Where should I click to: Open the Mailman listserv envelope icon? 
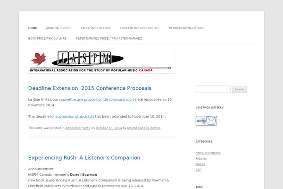pyautogui.click(x=206, y=120)
